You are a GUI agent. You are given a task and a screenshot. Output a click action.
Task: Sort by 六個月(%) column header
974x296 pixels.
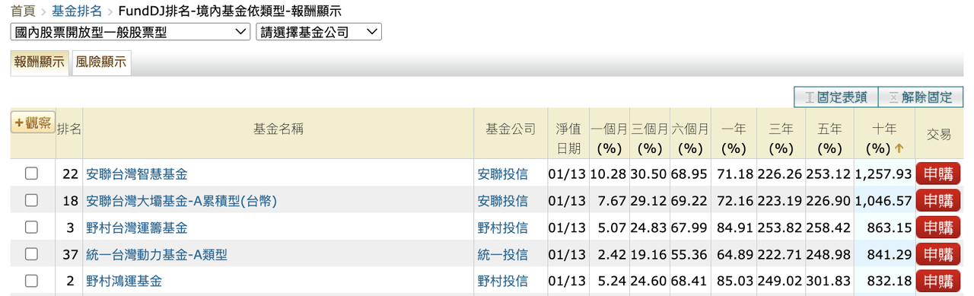(x=690, y=138)
